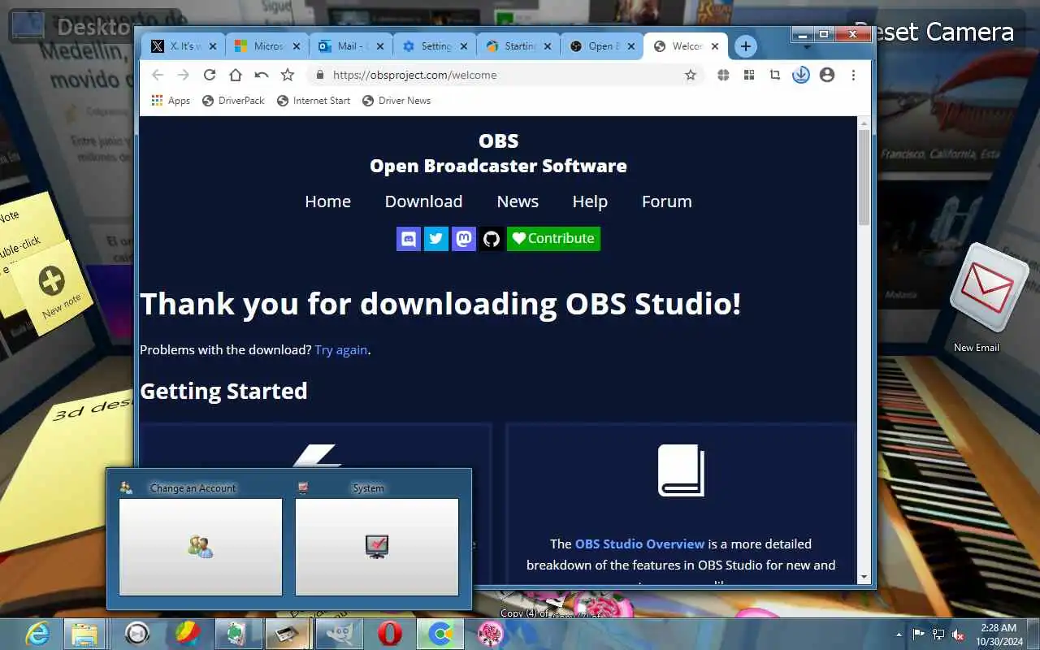Open the 2:28 AM taskbar clock
1040x650 pixels.
(x=998, y=634)
